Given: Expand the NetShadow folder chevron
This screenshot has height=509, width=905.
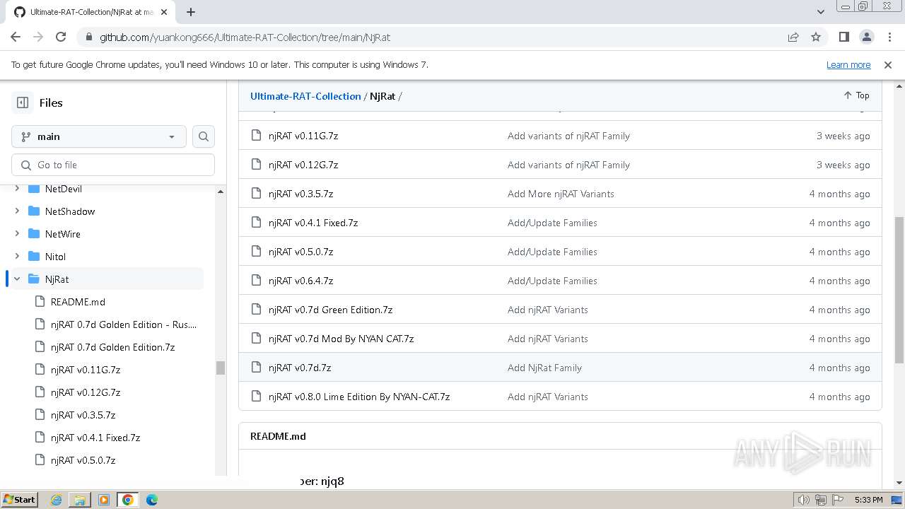Looking at the screenshot, I should pos(17,211).
